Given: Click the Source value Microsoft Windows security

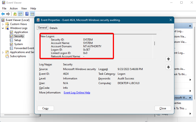Looking at the screenshot, I should pyautogui.click(x=80, y=69).
